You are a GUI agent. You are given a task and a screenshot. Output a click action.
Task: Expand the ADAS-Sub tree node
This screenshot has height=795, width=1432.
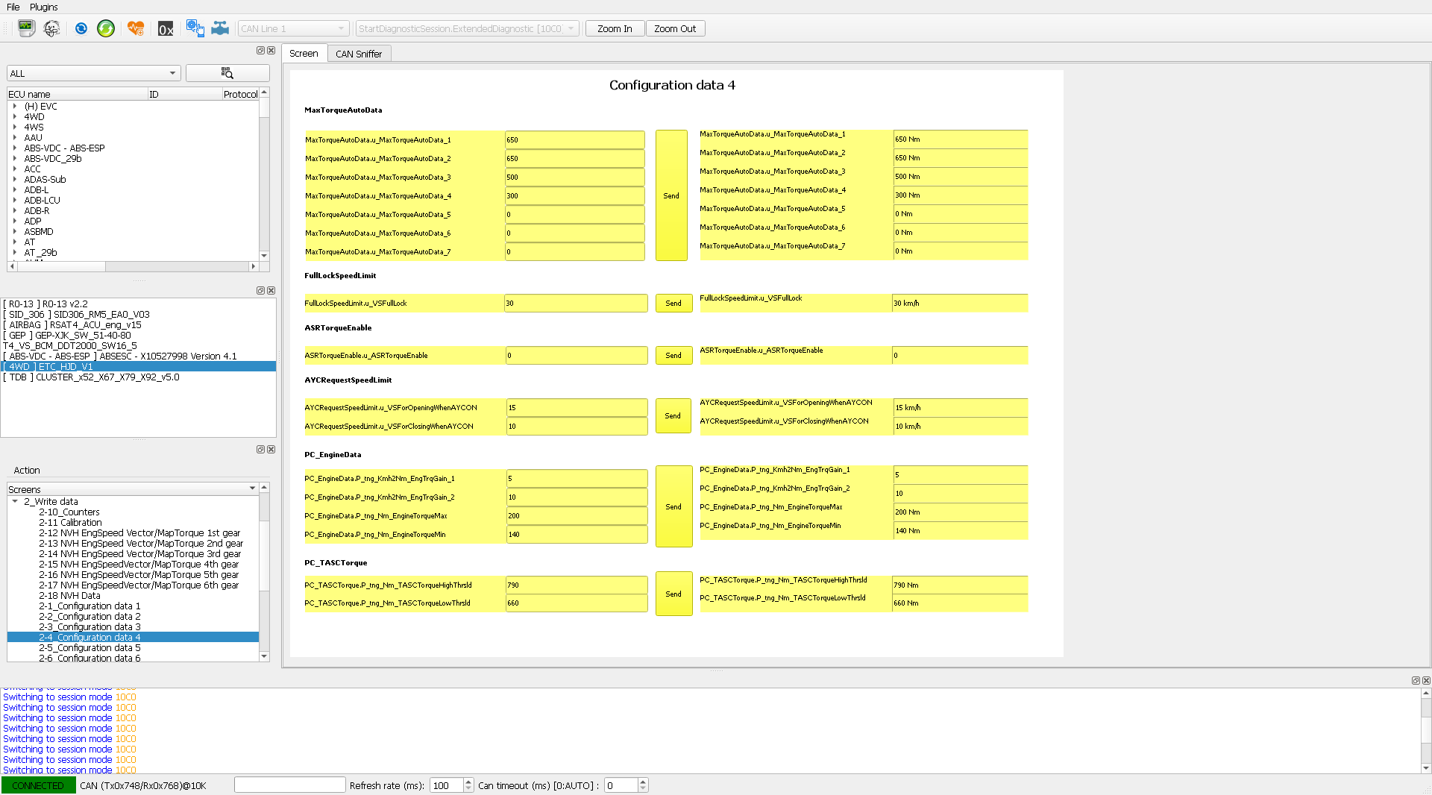pyautogui.click(x=14, y=180)
